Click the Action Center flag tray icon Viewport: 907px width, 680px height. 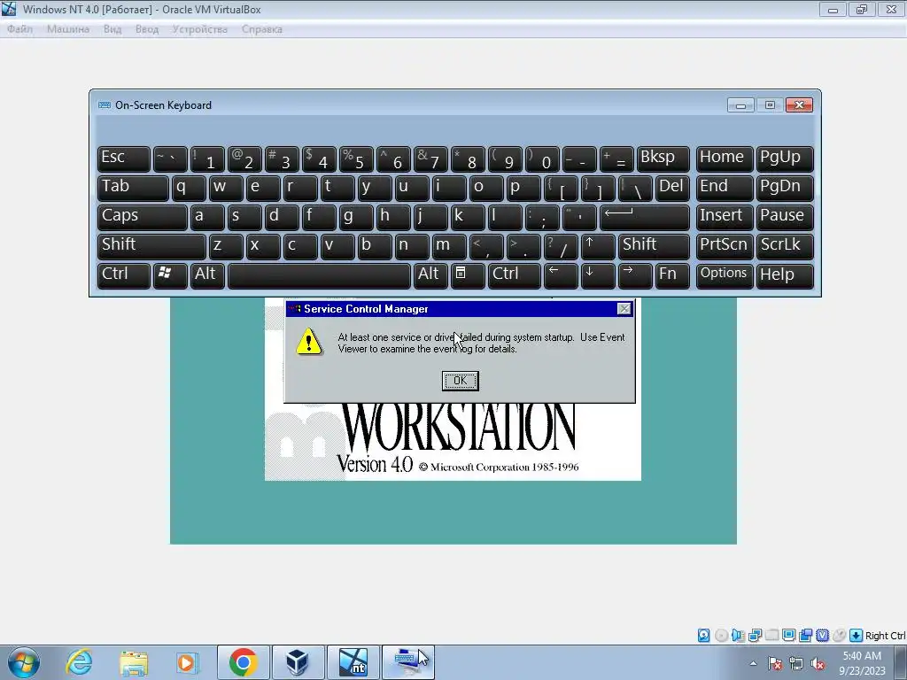pyautogui.click(x=775, y=663)
